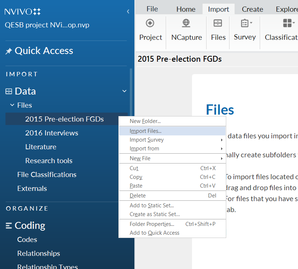This screenshot has height=269, width=298.
Task: Open the Home ribbon tab
Action: (186, 9)
